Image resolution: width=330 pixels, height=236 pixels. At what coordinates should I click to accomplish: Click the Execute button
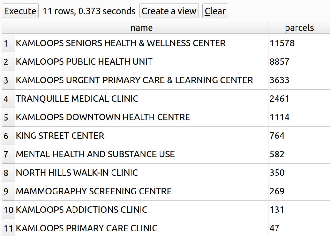coord(20,11)
